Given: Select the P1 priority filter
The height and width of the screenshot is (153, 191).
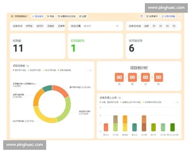Looking at the screenshot, I should click(x=161, y=26).
